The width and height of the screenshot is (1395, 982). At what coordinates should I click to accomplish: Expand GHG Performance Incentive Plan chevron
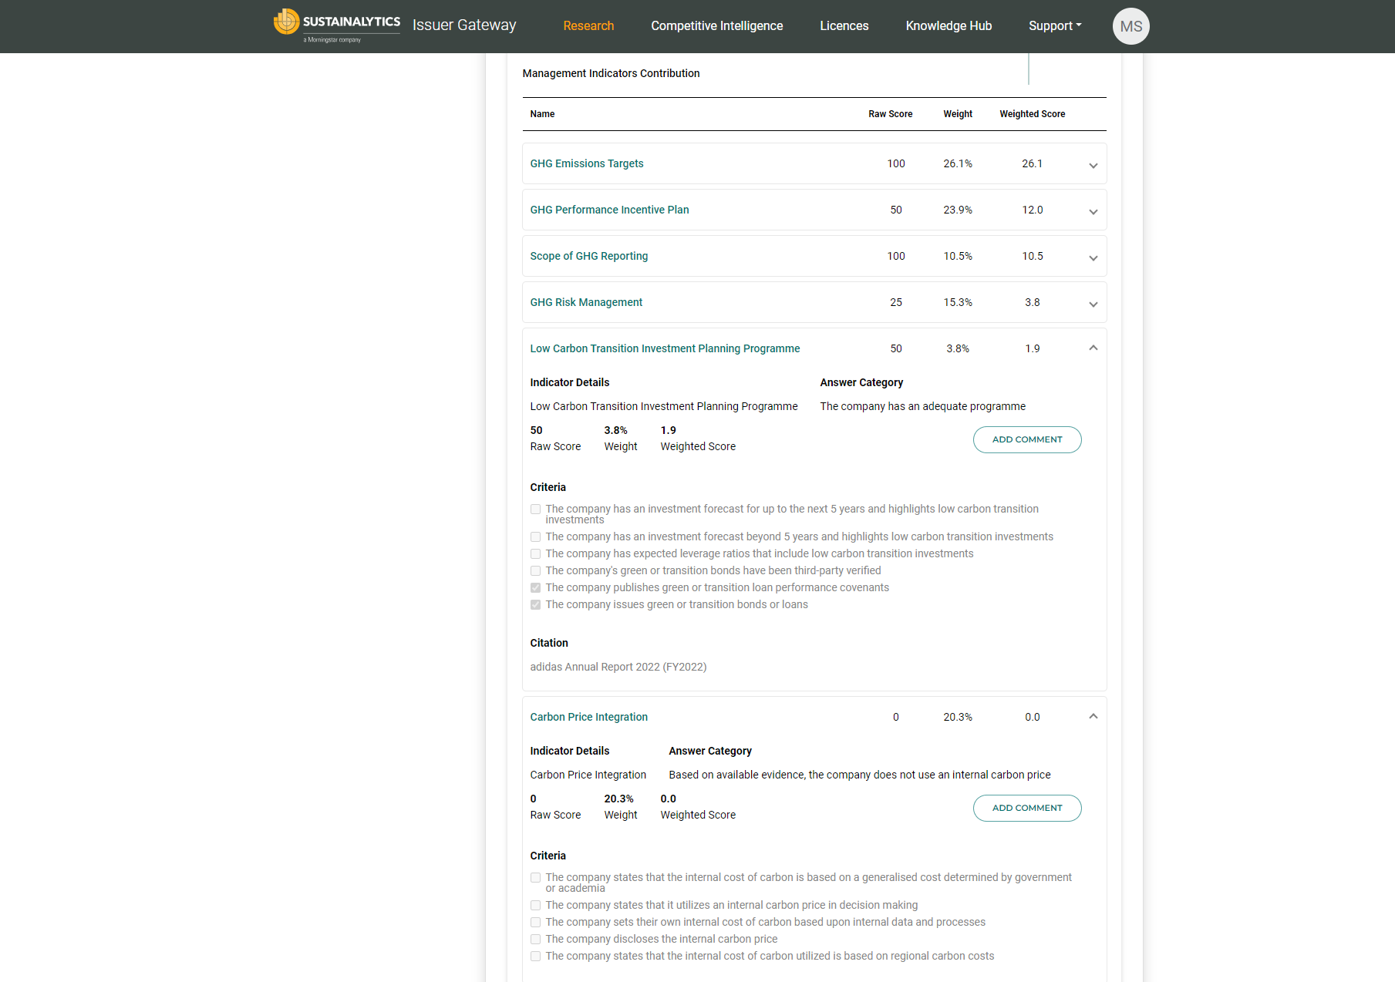[x=1093, y=211]
